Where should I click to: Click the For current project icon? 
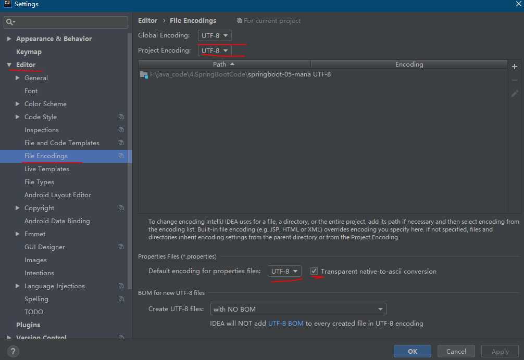click(239, 21)
